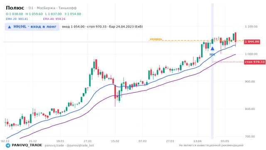Click the HH text label under the triangle
Screen dimensions: 266x150
[212, 55]
